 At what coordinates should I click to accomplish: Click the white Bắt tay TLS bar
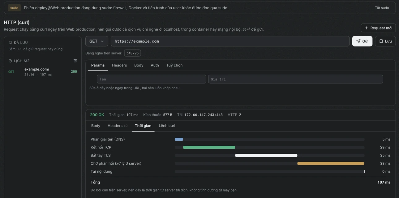click(266, 156)
